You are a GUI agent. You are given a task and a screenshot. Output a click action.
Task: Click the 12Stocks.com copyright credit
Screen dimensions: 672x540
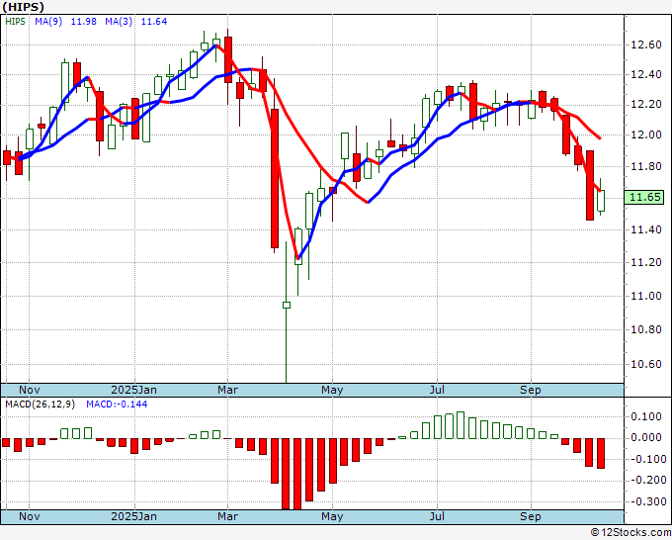point(630,532)
